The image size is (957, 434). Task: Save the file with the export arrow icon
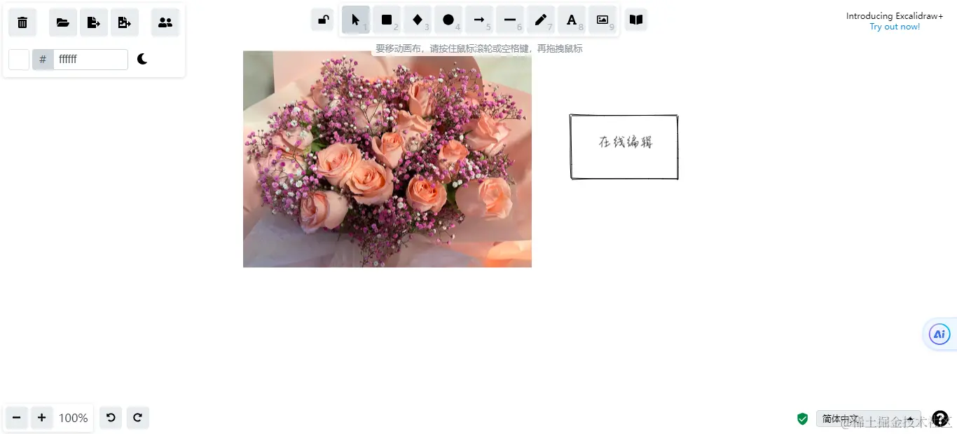[94, 22]
